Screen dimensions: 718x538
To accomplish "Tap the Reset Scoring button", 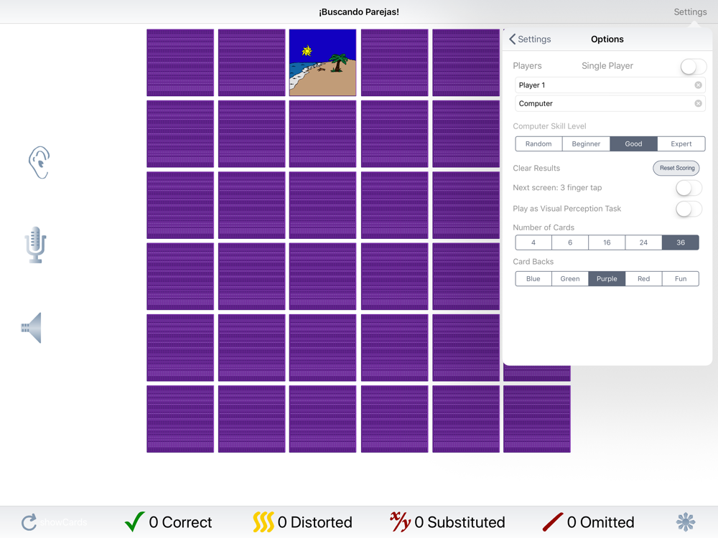I will tap(676, 168).
